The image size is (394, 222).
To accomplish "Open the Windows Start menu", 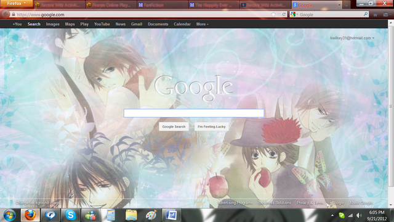I will 9,215.
